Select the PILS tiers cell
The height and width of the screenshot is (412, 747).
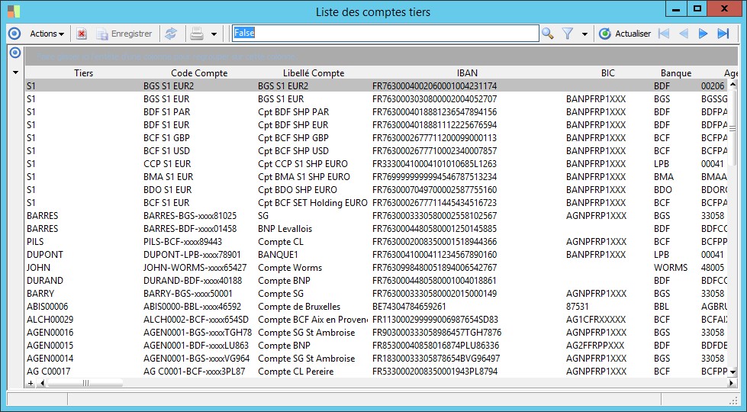tap(83, 242)
